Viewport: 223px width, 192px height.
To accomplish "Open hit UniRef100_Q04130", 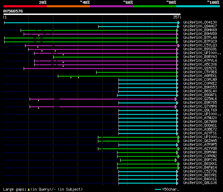I will pyautogui.click(x=200, y=22).
